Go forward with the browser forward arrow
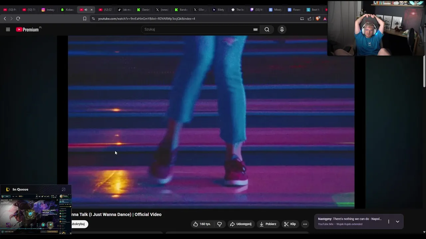This screenshot has height=239, width=426. click(x=11, y=19)
